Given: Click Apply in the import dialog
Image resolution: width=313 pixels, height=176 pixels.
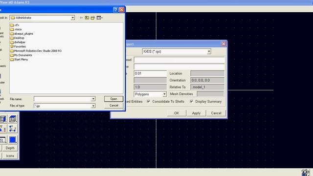Looking at the screenshot, I should pyautogui.click(x=196, y=113).
